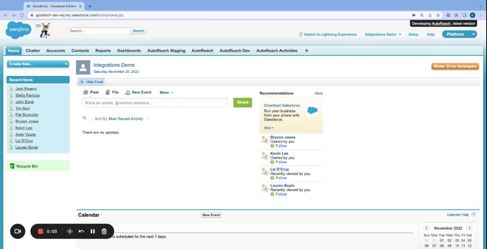487x249 pixels.
Task: Click Hide Feed toggle
Action: [91, 82]
